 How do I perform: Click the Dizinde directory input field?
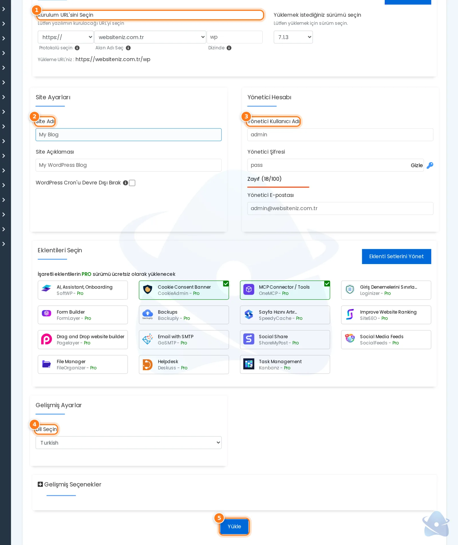[235, 37]
